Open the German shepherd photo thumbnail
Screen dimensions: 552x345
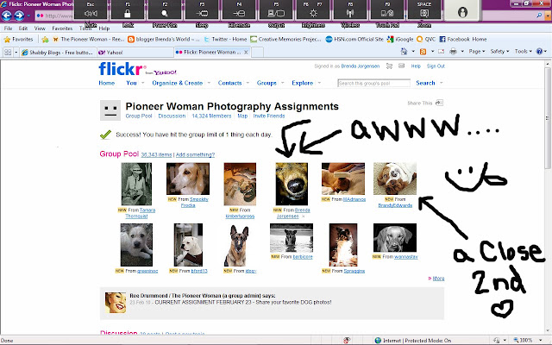[x=236, y=245]
